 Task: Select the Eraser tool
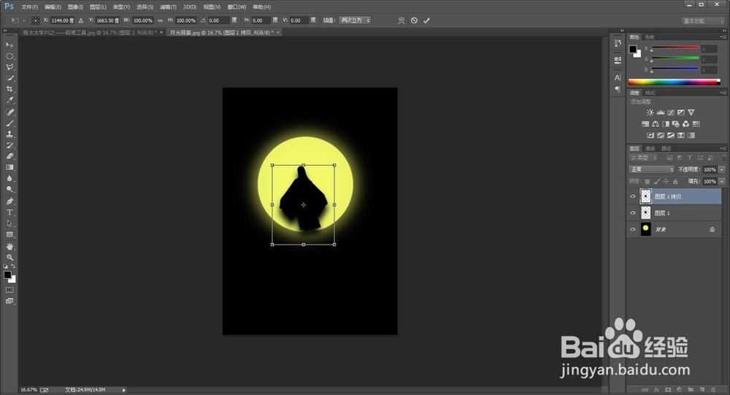tap(9, 156)
